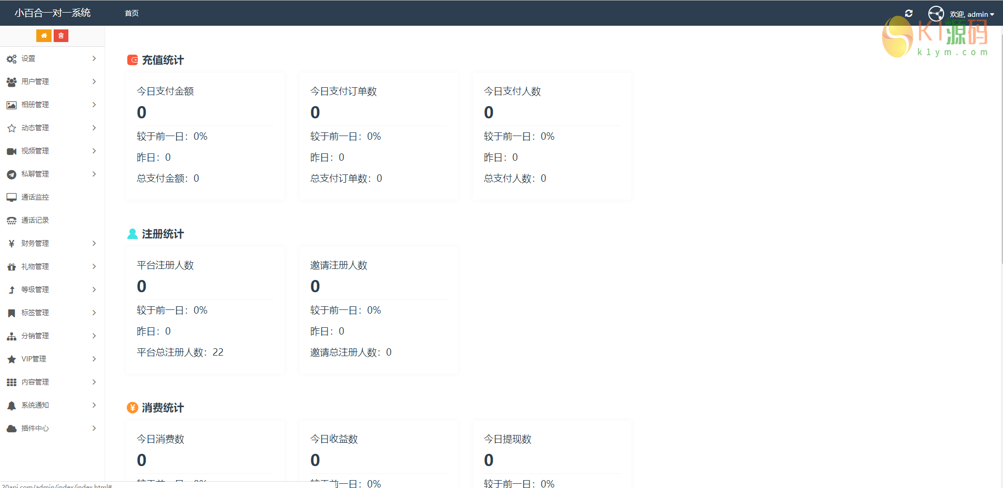
Task: Click the telephone icon beside 通话记录
Action: [x=12, y=221]
